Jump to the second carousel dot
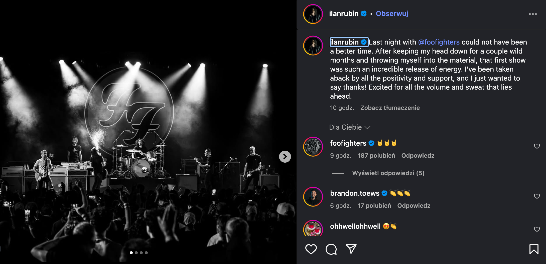Viewport: 546px width, 264px height. (136, 253)
